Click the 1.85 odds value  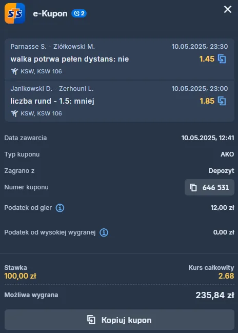(x=207, y=101)
